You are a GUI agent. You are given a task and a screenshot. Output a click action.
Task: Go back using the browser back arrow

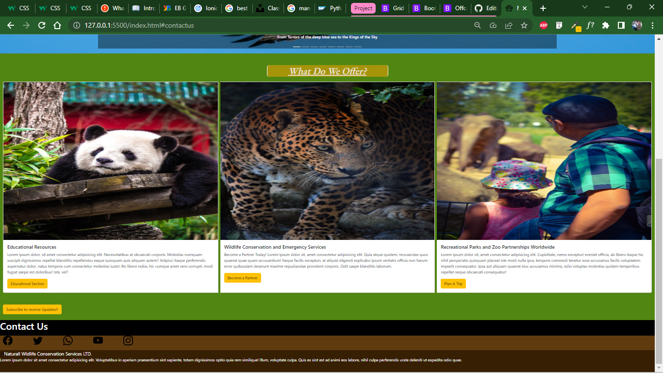click(x=11, y=25)
